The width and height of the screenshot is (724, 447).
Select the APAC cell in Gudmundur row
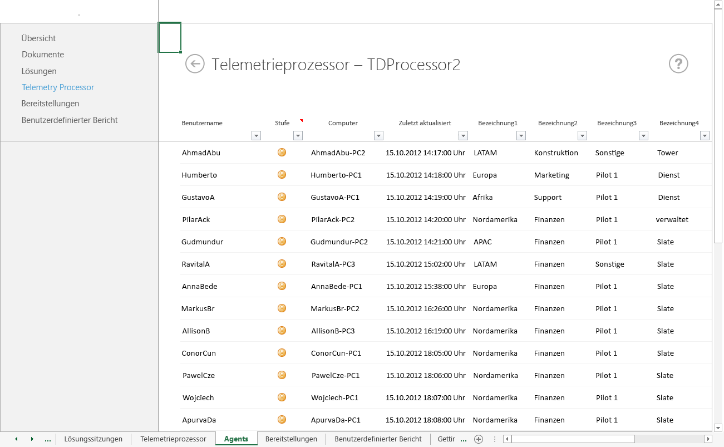coord(482,242)
